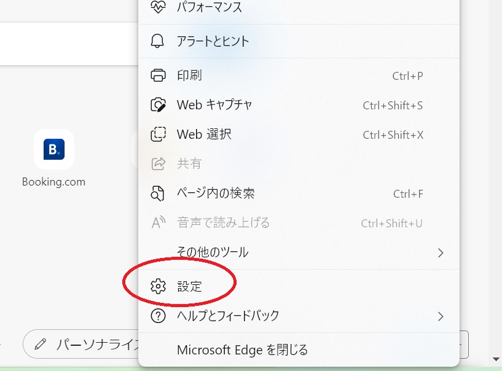Click the Web Select dashed-selection icon
This screenshot has height=371, width=502.
click(x=158, y=135)
